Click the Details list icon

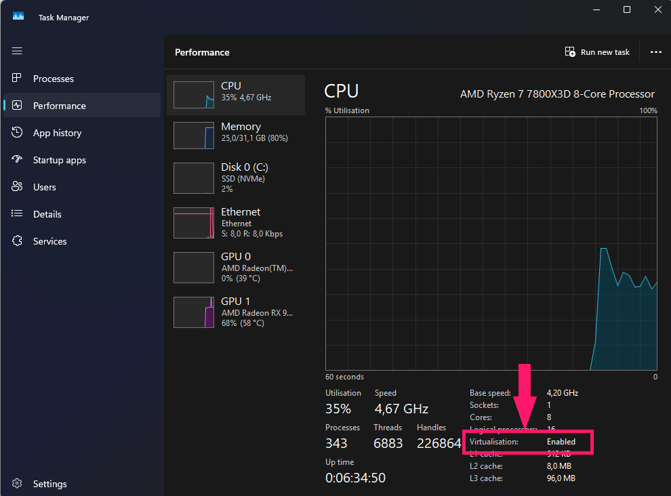pyautogui.click(x=17, y=213)
